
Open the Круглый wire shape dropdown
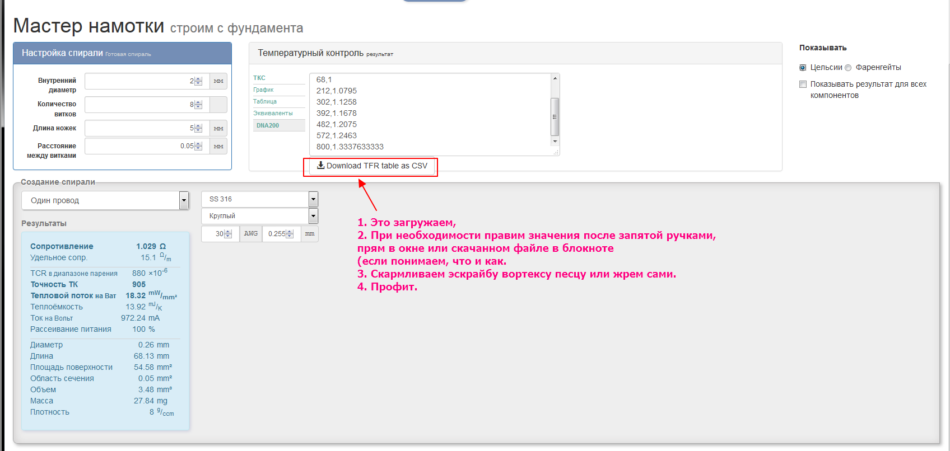pyautogui.click(x=260, y=216)
